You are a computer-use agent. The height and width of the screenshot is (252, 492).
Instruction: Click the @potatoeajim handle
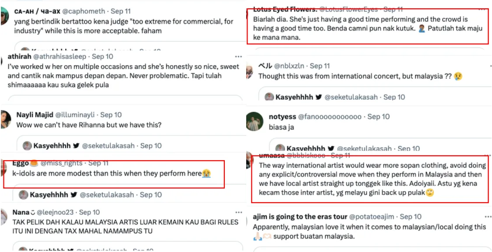click(x=374, y=217)
